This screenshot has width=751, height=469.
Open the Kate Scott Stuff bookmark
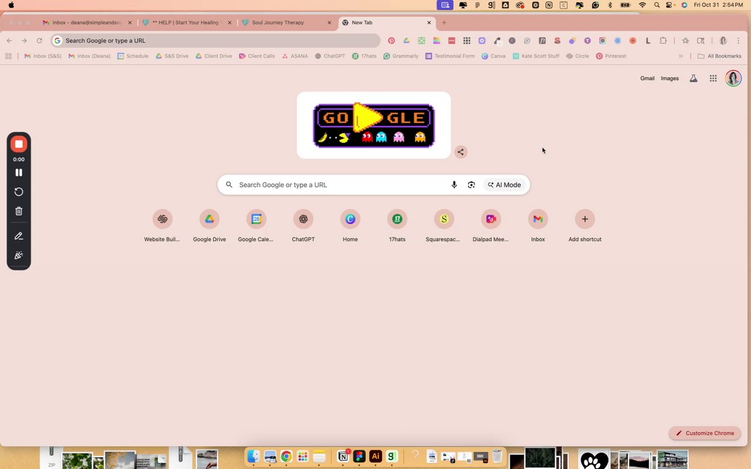(536, 56)
